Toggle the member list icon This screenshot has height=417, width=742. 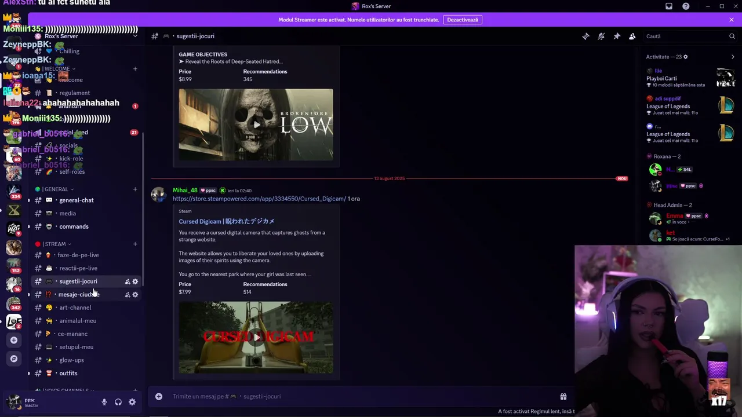632,36
